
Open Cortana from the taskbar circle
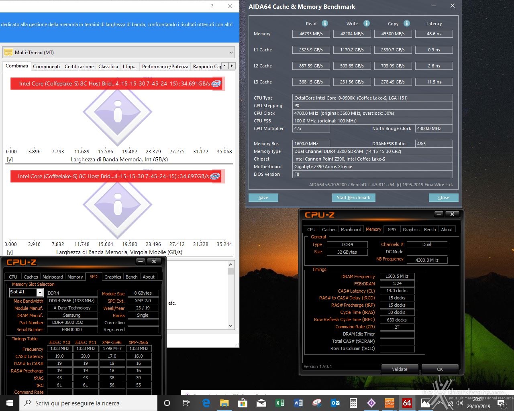pos(167,403)
